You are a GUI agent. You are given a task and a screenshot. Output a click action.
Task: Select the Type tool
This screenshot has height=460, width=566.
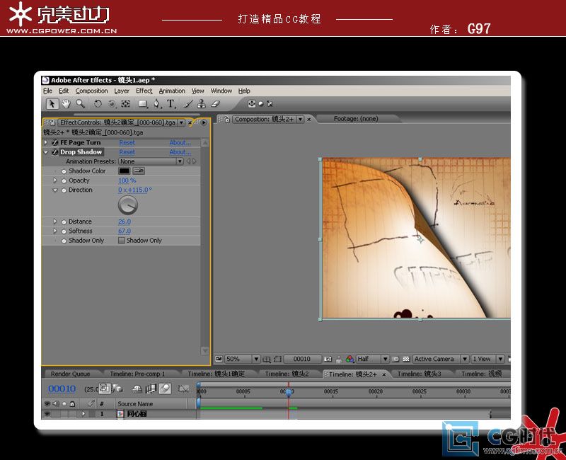tap(171, 104)
